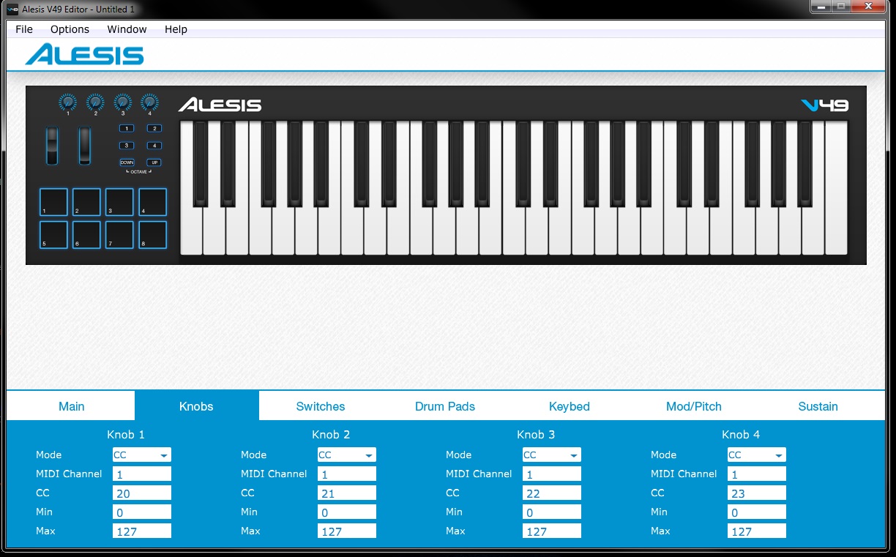Screen dimensions: 896x557
Task: Select drum pad 8
Action: (153, 235)
